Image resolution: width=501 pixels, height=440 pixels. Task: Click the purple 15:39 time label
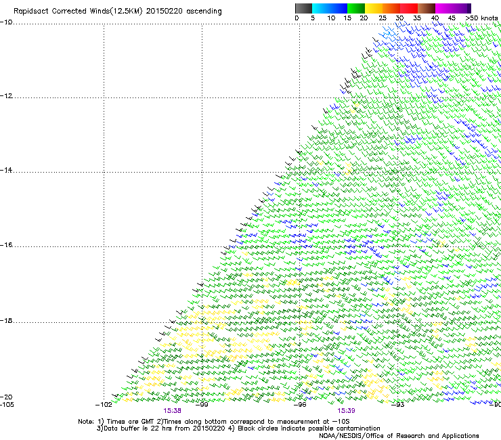tap(346, 411)
